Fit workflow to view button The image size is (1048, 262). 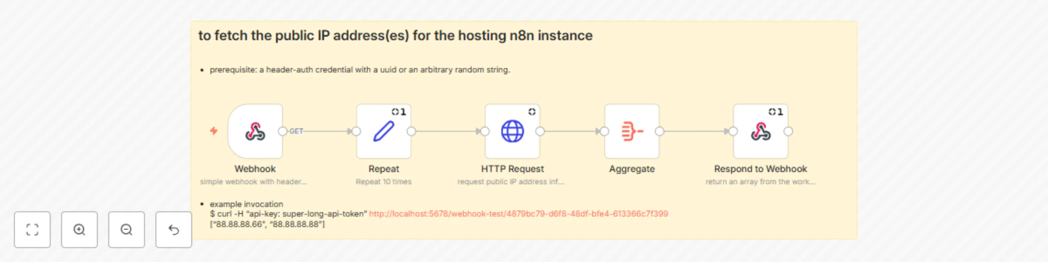pos(32,230)
